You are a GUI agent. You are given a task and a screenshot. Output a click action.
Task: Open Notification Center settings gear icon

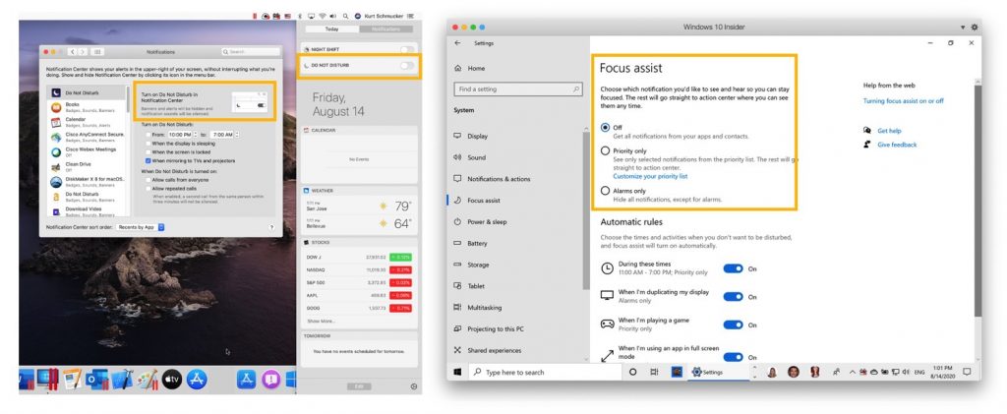[x=414, y=386]
